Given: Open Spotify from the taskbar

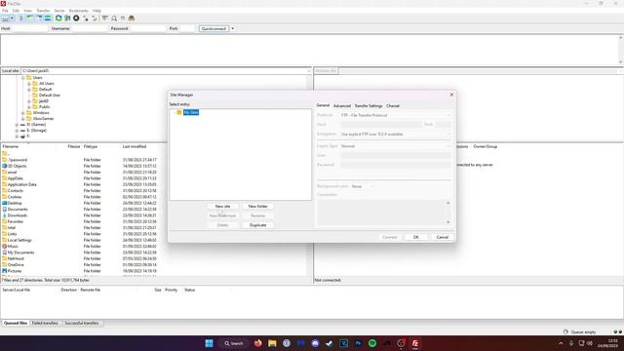Looking at the screenshot, I should pyautogui.click(x=372, y=343).
